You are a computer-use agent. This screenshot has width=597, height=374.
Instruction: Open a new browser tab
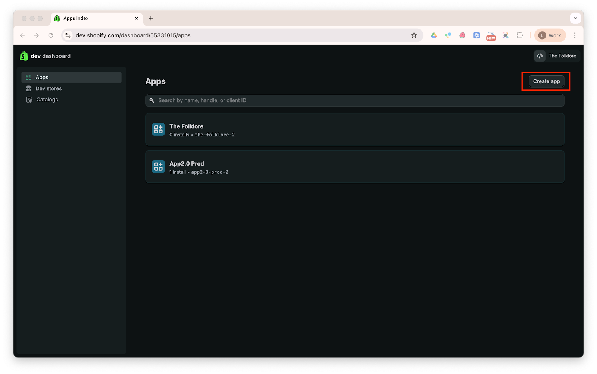click(151, 18)
